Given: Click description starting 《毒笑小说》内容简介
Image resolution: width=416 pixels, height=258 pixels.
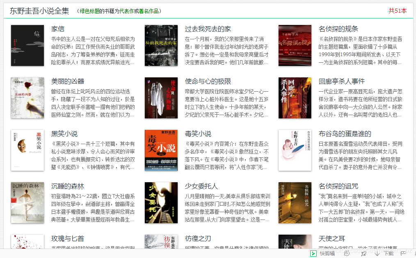Looking at the screenshot, I should pos(226,156).
